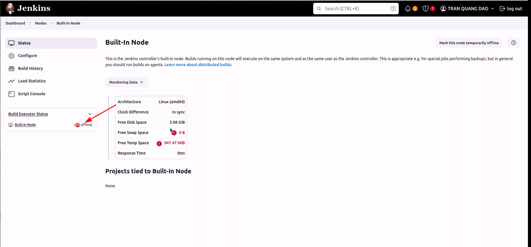Click the offline computer icon beside Built-In Node
This screenshot has height=247, width=531.
point(11,125)
